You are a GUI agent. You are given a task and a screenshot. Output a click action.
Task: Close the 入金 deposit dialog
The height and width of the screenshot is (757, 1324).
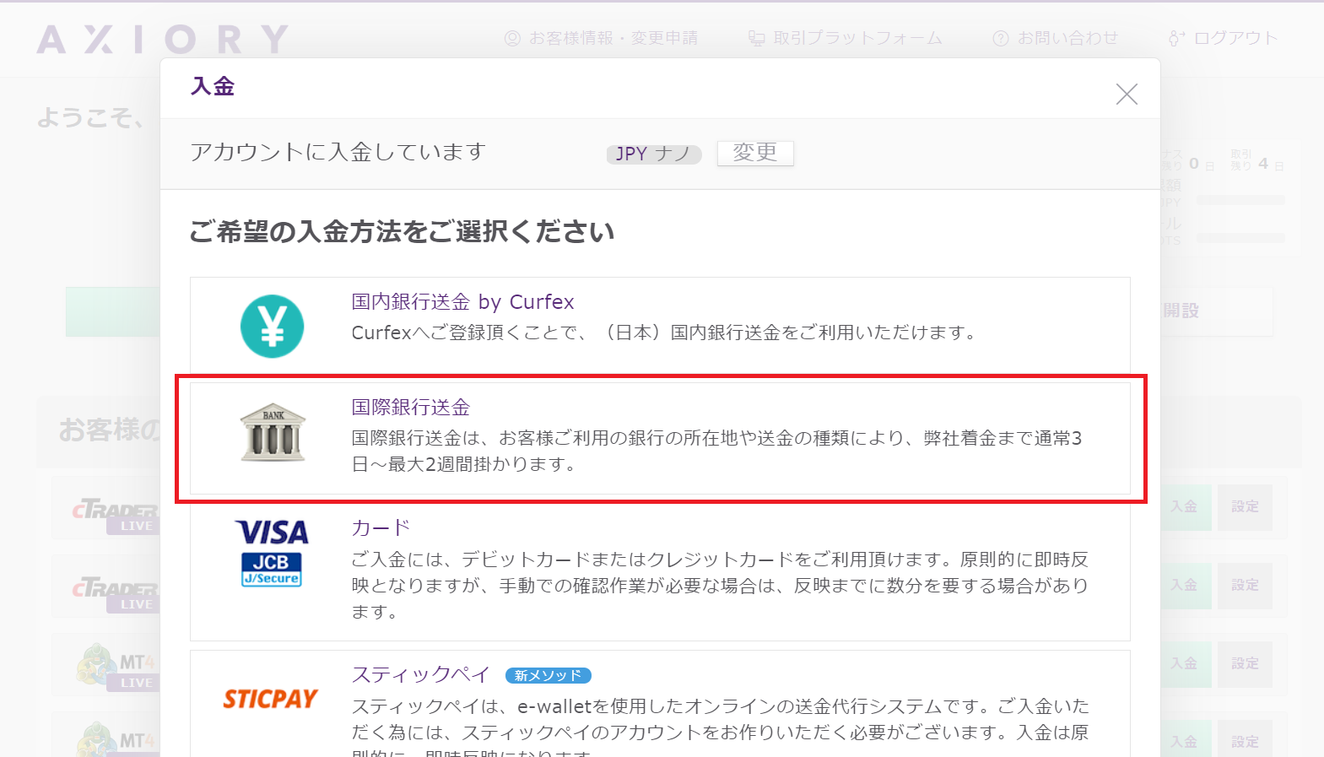(1127, 94)
